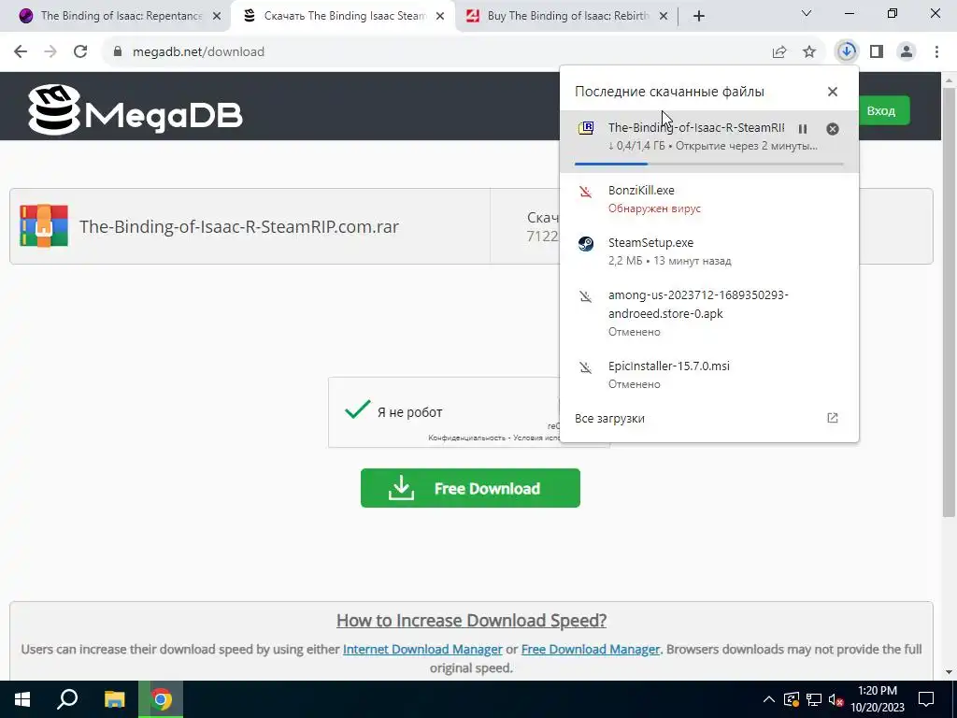Viewport: 957px width, 718px height.
Task: Go back to previous page
Action: [21, 52]
